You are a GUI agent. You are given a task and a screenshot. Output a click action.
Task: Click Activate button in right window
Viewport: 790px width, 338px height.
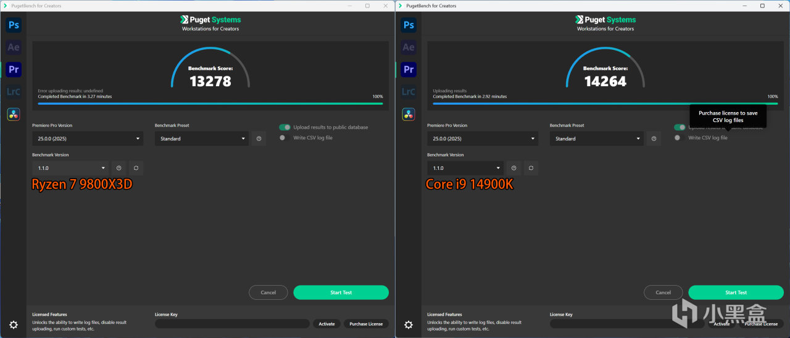point(721,324)
